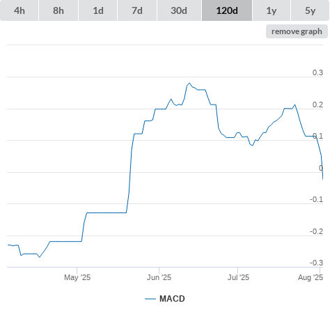Click the -0.1 y-axis label
This screenshot has height=317, width=330.
click(x=317, y=199)
